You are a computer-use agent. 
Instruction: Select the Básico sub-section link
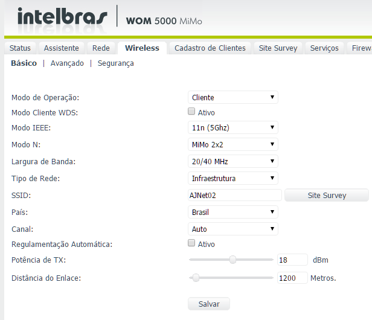pyautogui.click(x=24, y=63)
